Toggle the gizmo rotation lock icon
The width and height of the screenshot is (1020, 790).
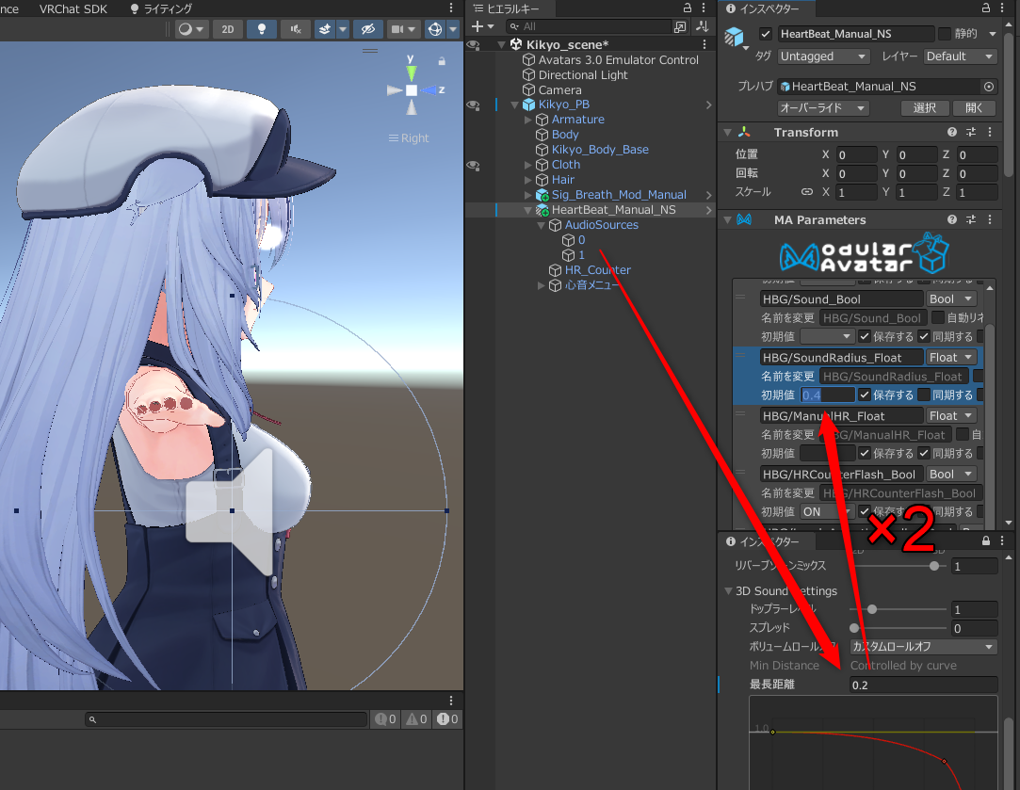[x=442, y=61]
